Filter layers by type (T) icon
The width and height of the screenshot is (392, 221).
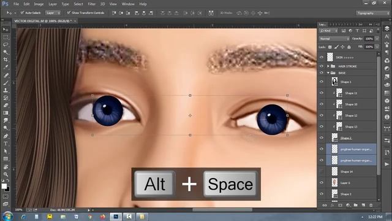357,31
